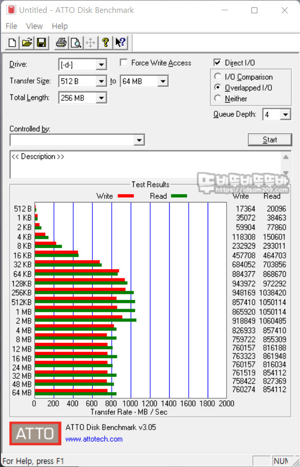This screenshot has width=300, height=467.
Task: Click the Print Preview magnifier icon
Action: pos(76,43)
